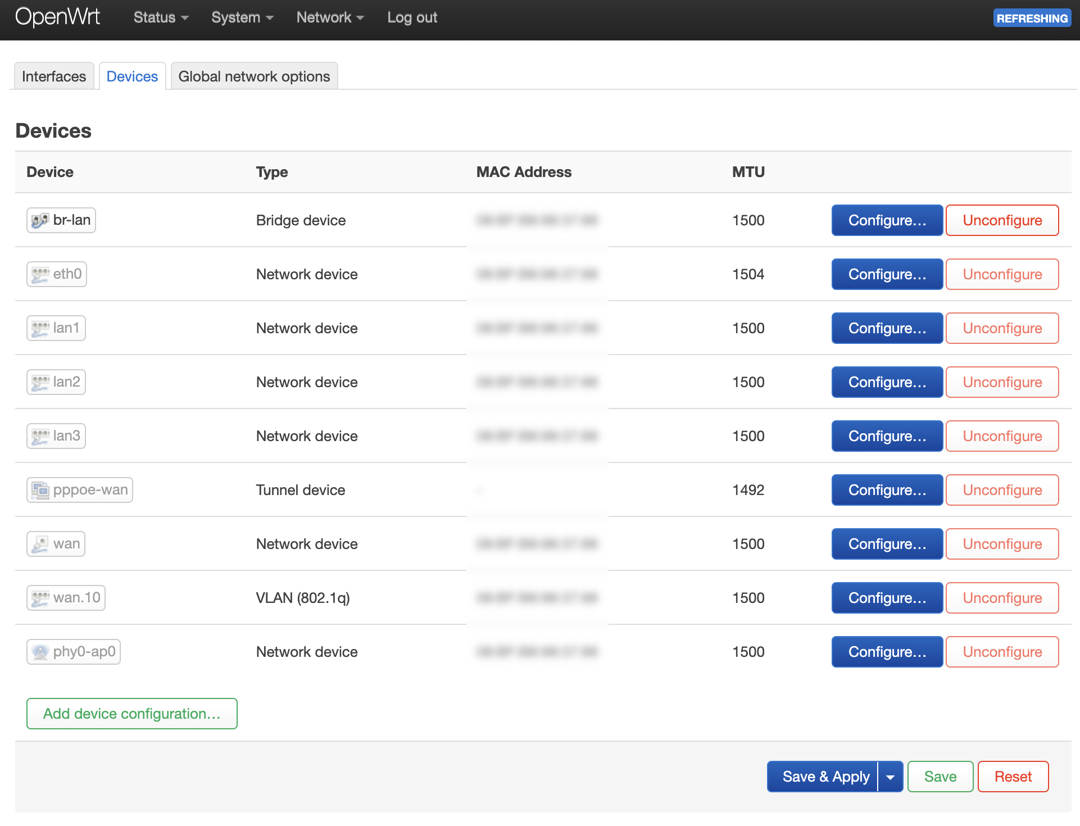The image size is (1080, 826).
Task: Click the lan1 port icon
Action: tap(40, 328)
